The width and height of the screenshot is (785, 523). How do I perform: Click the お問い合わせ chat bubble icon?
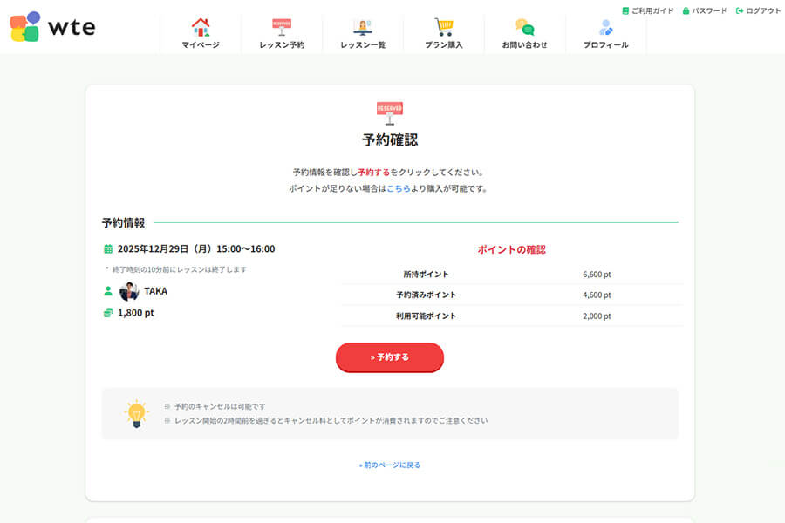524,27
